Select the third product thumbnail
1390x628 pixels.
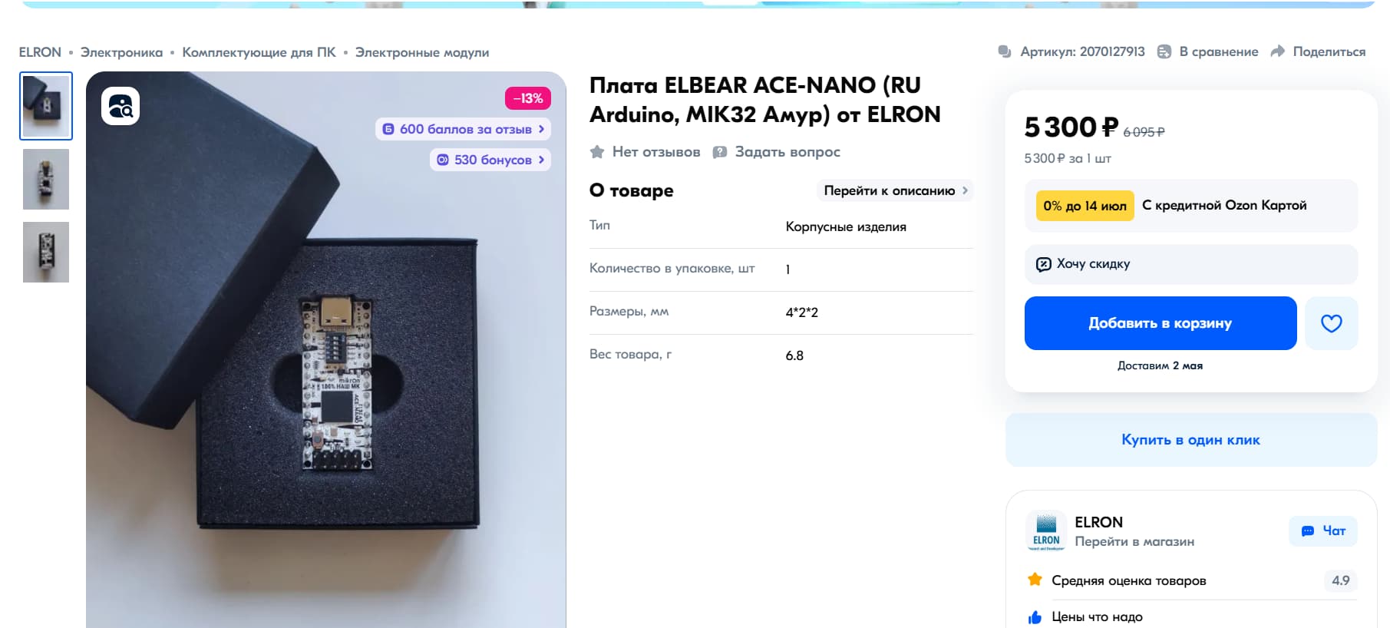coord(46,252)
